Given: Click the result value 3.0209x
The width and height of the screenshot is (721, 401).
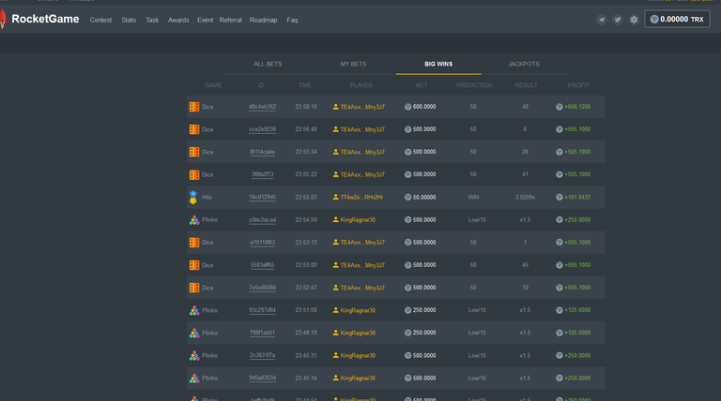Looking at the screenshot, I should tap(525, 198).
